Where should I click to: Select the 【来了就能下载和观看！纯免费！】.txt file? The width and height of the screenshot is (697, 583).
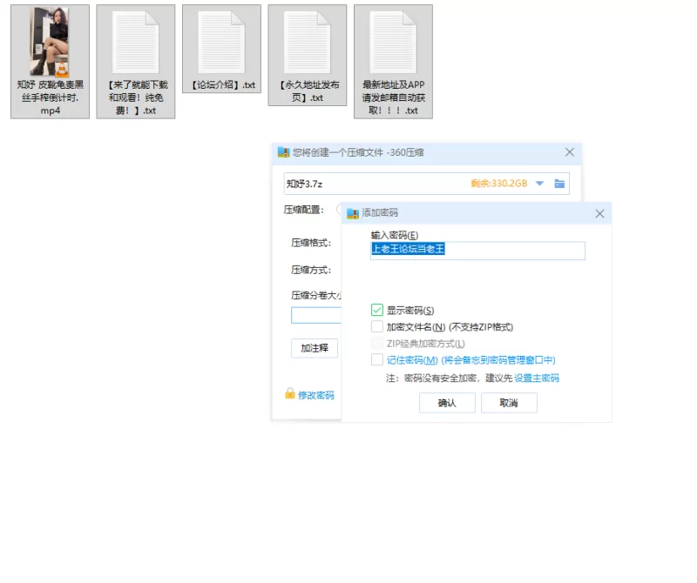(136, 62)
